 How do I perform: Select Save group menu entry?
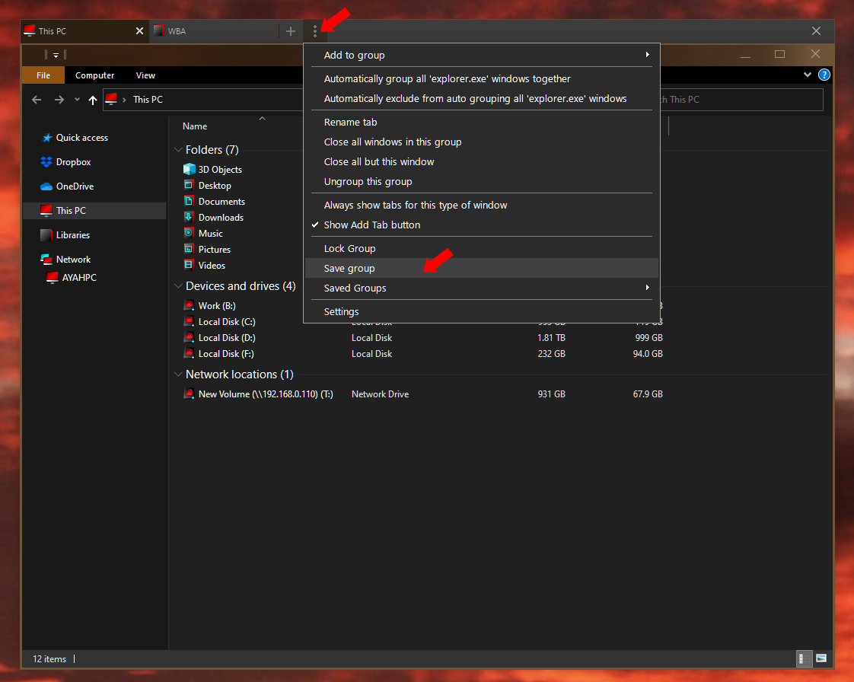click(x=349, y=268)
